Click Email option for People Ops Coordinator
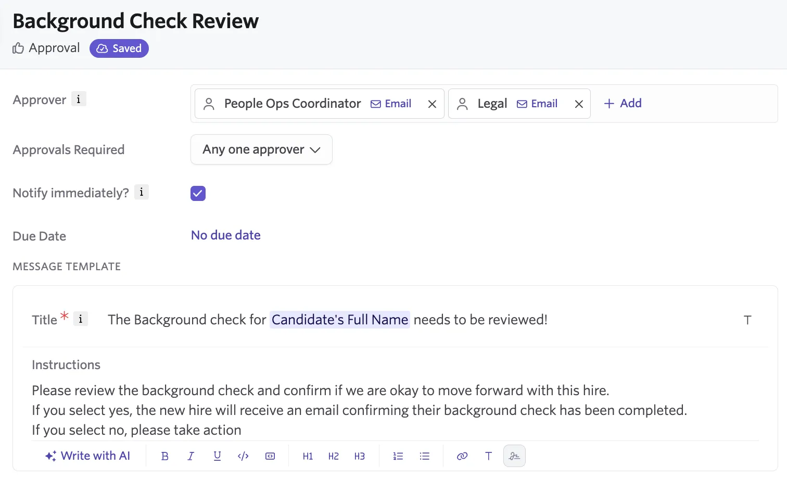Viewport: 787px width, 479px height. pos(391,104)
